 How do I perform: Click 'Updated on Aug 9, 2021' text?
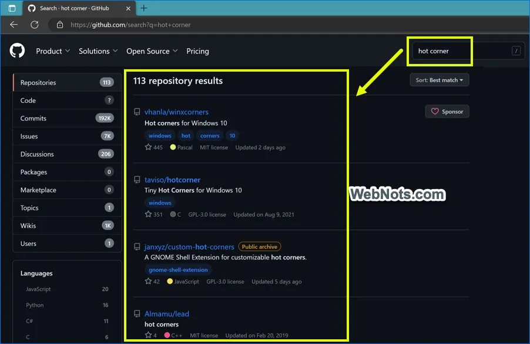[x=264, y=214]
